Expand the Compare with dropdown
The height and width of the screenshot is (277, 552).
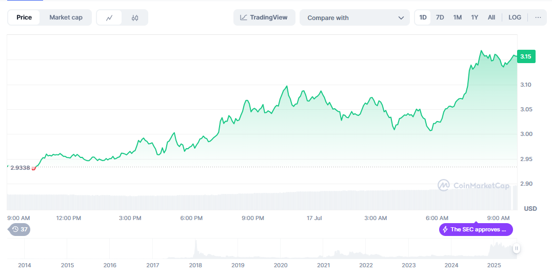(x=354, y=17)
